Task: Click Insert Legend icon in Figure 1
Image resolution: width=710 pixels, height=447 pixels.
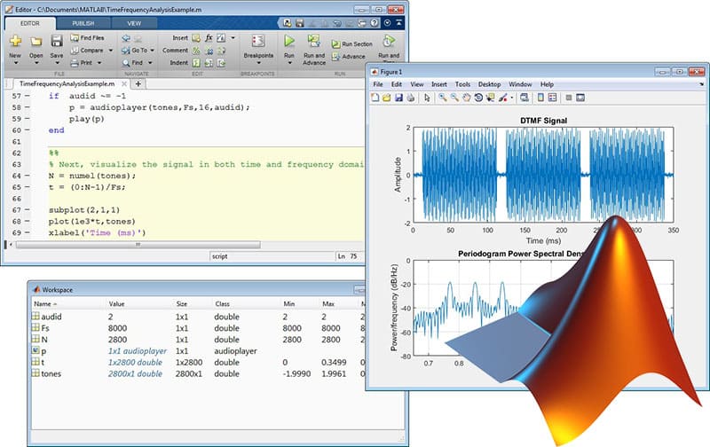Action: (x=552, y=98)
